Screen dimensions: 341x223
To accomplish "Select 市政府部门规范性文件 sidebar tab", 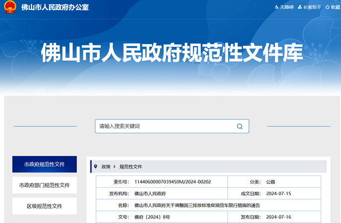I will point(45,185).
